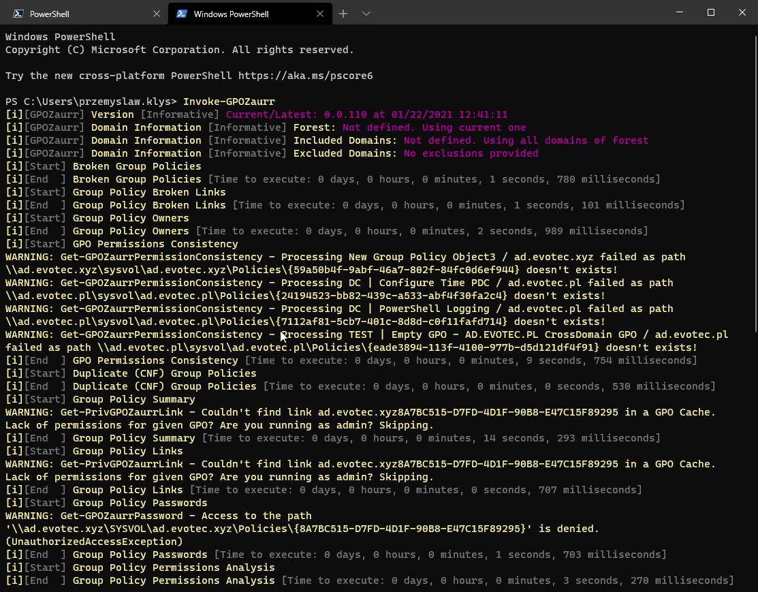Image resolution: width=758 pixels, height=592 pixels.
Task: Close the terminal window
Action: 742,12
